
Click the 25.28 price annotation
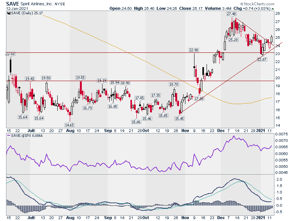pos(233,40)
